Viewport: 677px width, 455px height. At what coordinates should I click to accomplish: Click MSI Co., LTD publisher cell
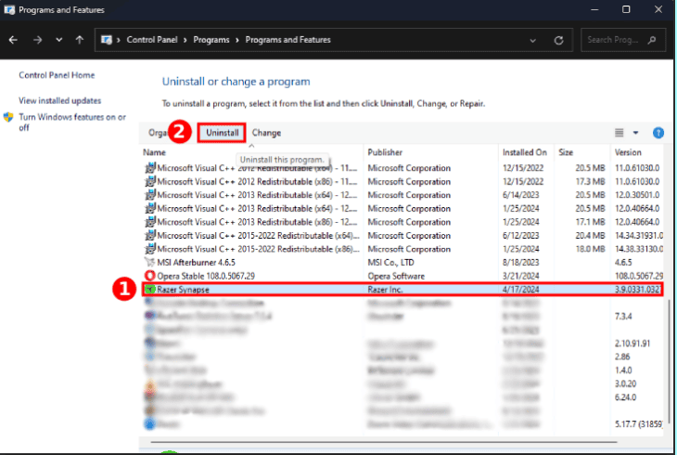coord(390,263)
